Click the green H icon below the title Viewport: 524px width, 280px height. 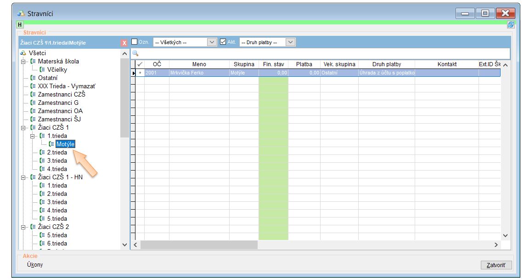click(x=20, y=25)
